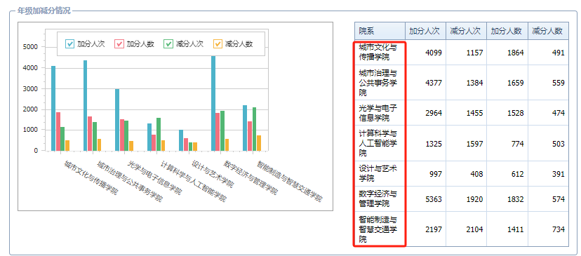Viewport: 581px width, 256px height.
Task: Sort by the 减分人次 column header
Action: (x=466, y=31)
